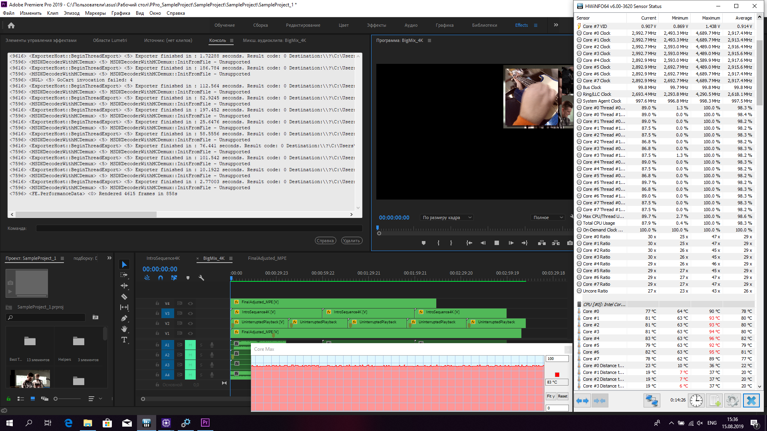
Task: Show more workspaces with double chevron
Action: pyautogui.click(x=556, y=25)
